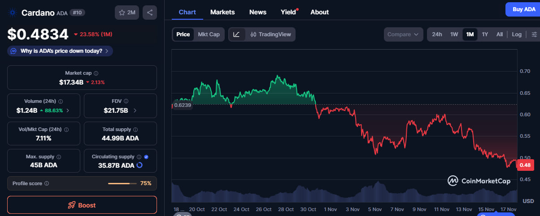Switch chart to Mkt Cap view

pyautogui.click(x=209, y=34)
